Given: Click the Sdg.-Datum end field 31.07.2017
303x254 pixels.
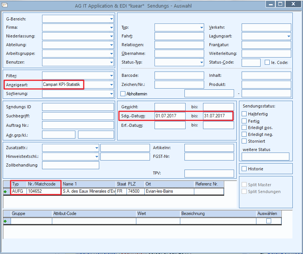Looking at the screenshot, I should [218, 116].
